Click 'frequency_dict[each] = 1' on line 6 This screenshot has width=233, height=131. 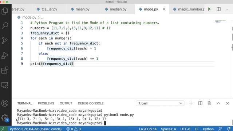[71, 48]
